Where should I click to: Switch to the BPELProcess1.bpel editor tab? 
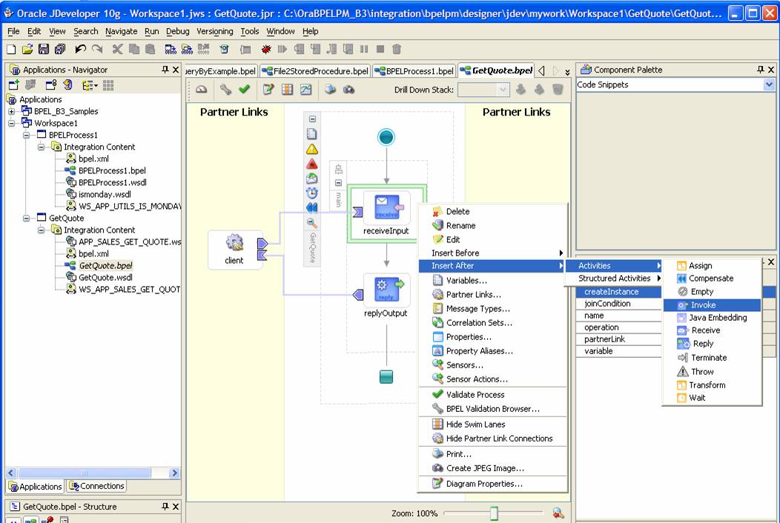click(414, 71)
